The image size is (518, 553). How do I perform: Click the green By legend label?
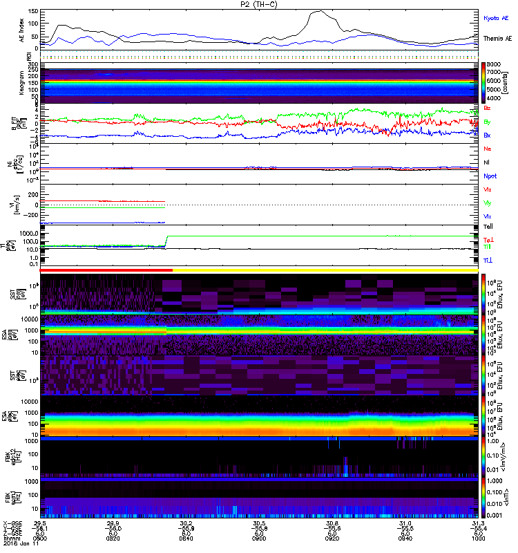pyautogui.click(x=488, y=122)
